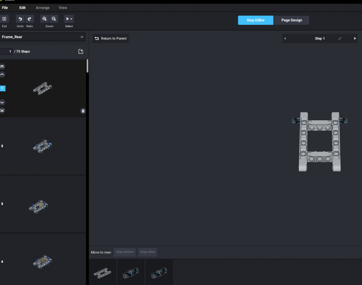Undo the last action
Image resolution: width=362 pixels, height=285 pixels.
tap(20, 19)
